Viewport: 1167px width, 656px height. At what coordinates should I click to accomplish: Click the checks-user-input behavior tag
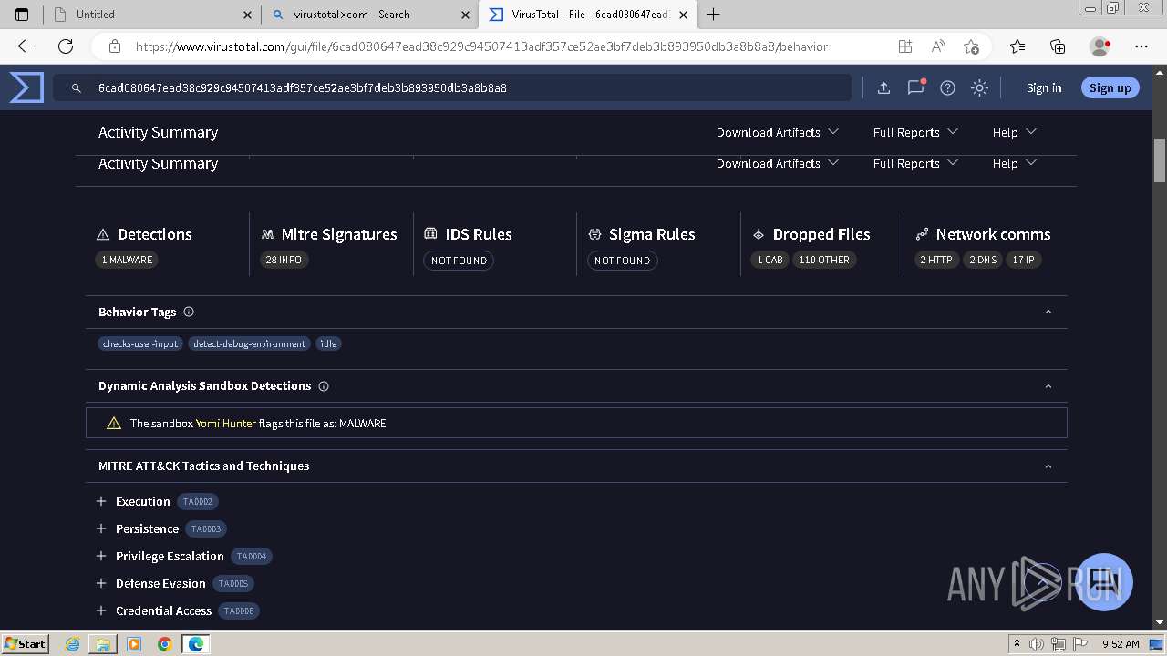coord(140,343)
